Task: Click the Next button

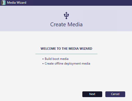Action: pyautogui.click(x=92, y=94)
